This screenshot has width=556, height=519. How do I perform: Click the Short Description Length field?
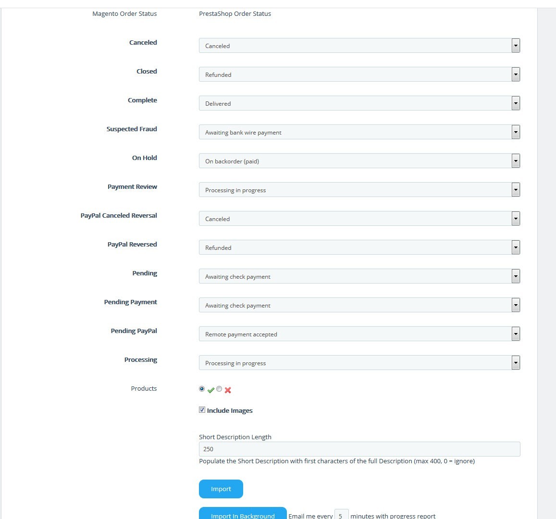click(x=359, y=449)
